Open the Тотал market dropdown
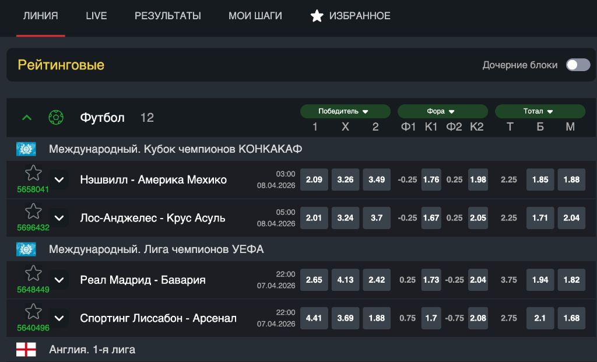This screenshot has width=597, height=362. click(x=540, y=111)
